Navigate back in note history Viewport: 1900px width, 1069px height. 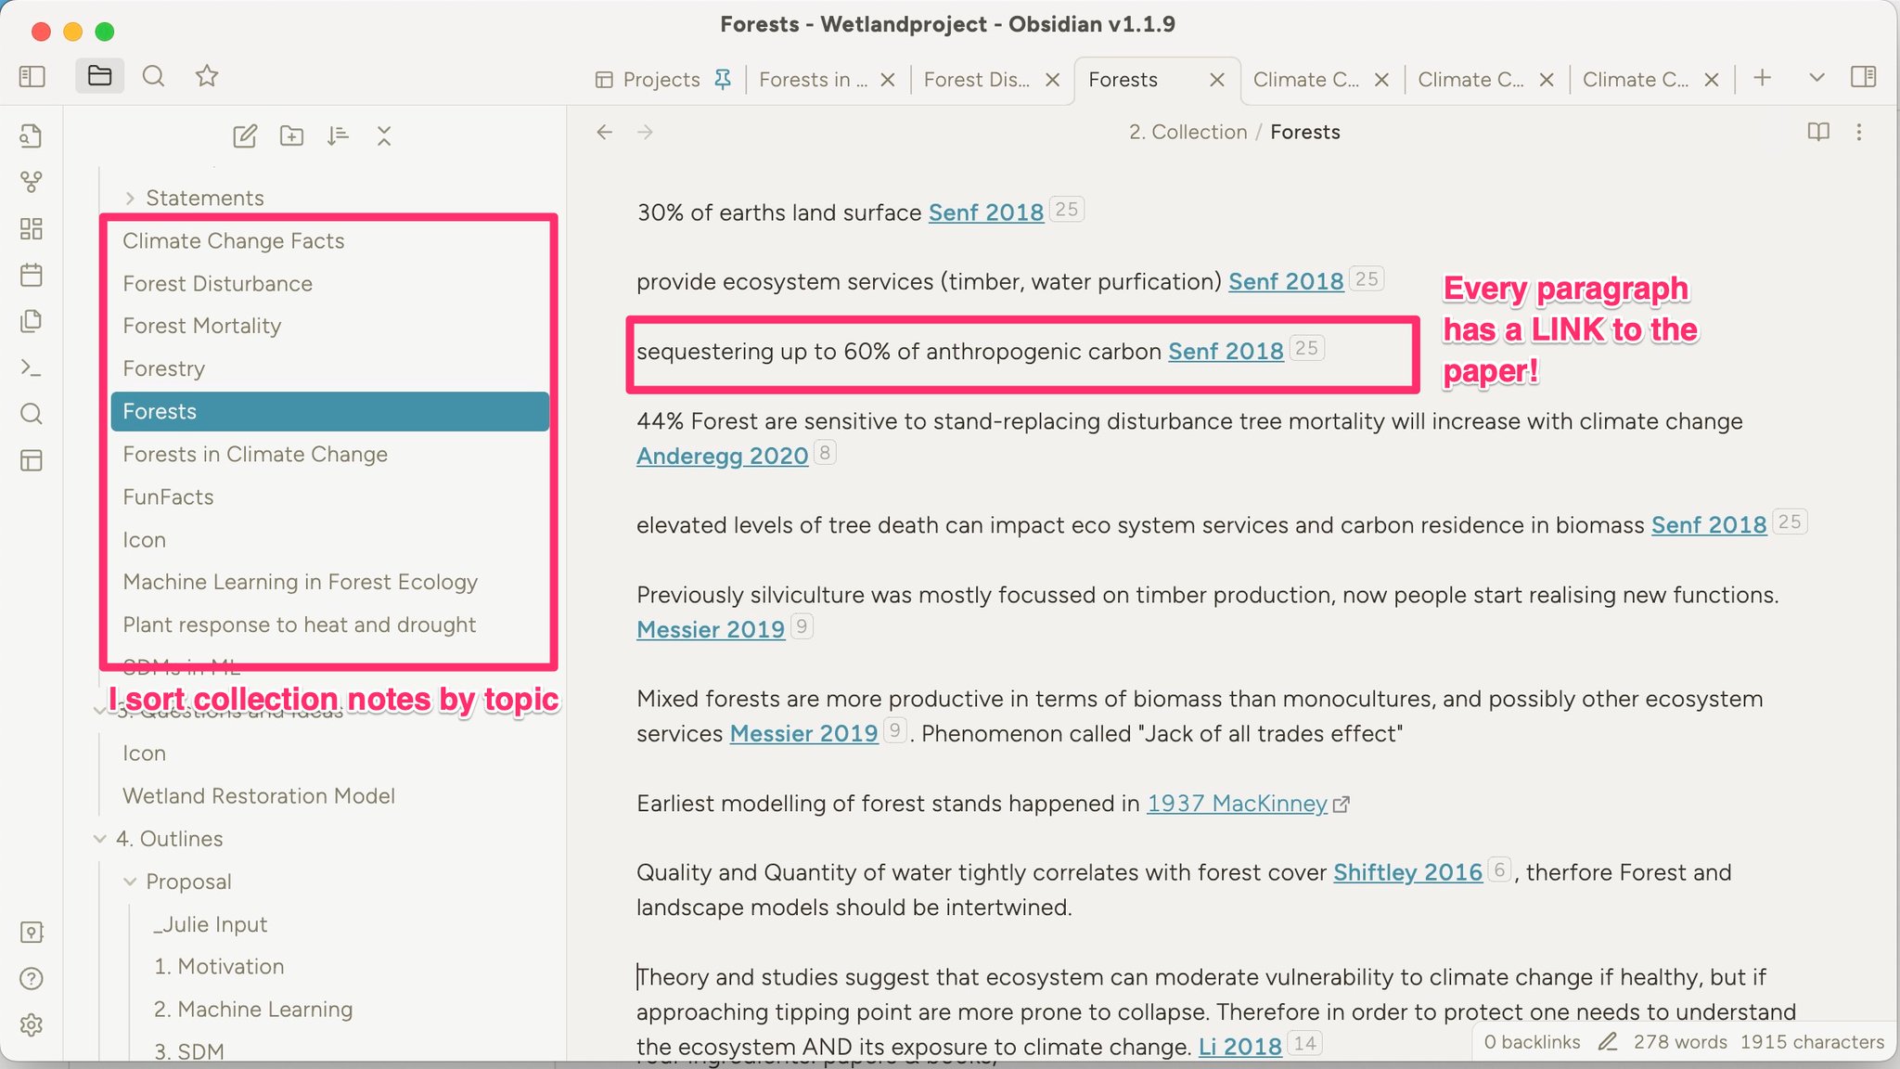click(x=605, y=132)
